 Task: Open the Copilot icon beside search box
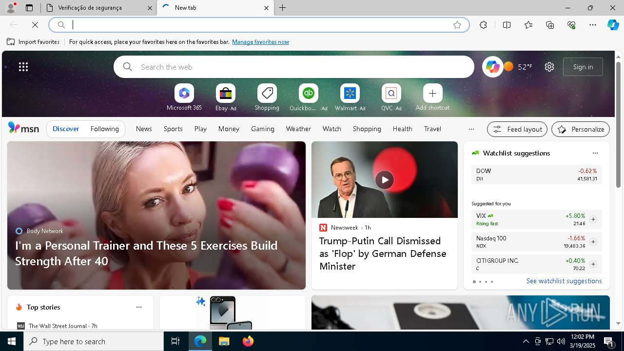click(x=492, y=67)
